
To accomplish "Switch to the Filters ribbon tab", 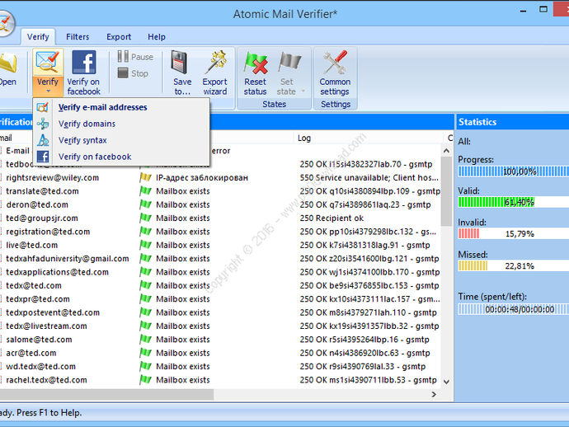I will (x=78, y=36).
